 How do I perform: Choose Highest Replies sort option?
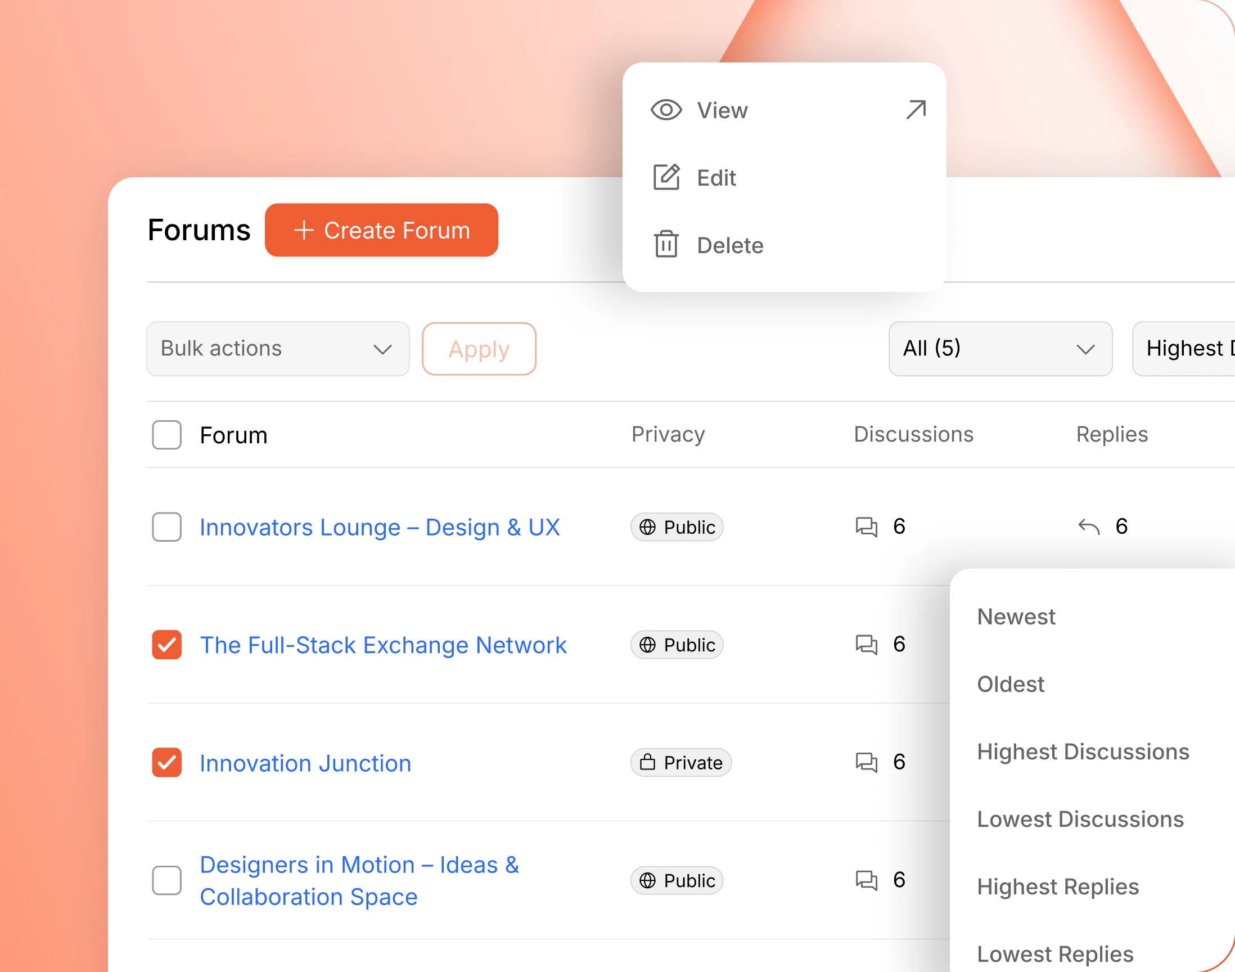(x=1058, y=886)
